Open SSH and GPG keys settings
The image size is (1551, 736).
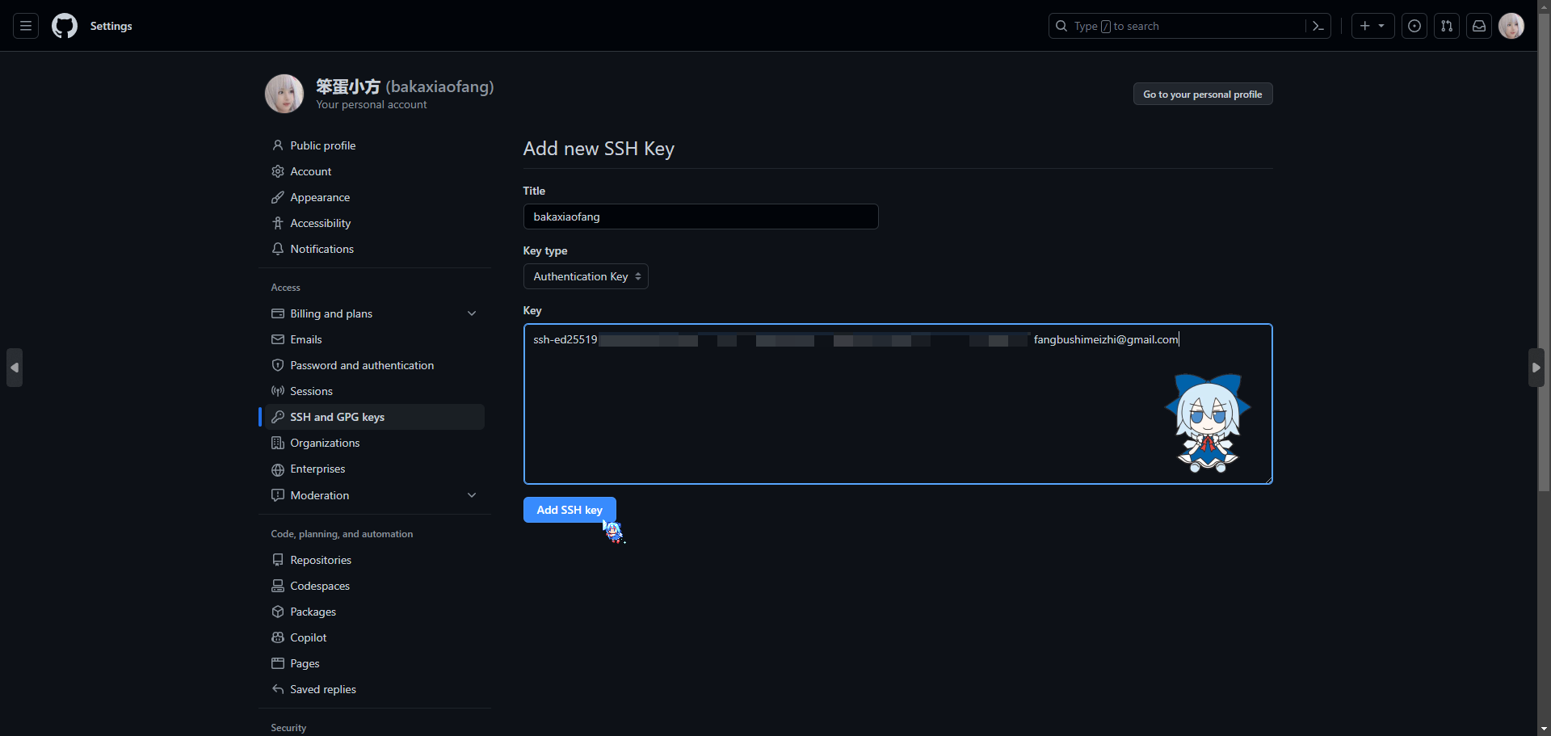pos(337,417)
